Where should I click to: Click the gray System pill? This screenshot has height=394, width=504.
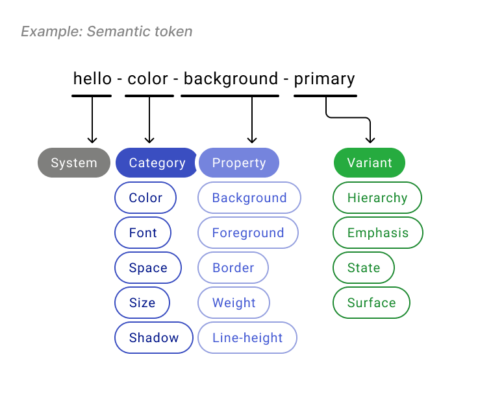click(x=74, y=163)
